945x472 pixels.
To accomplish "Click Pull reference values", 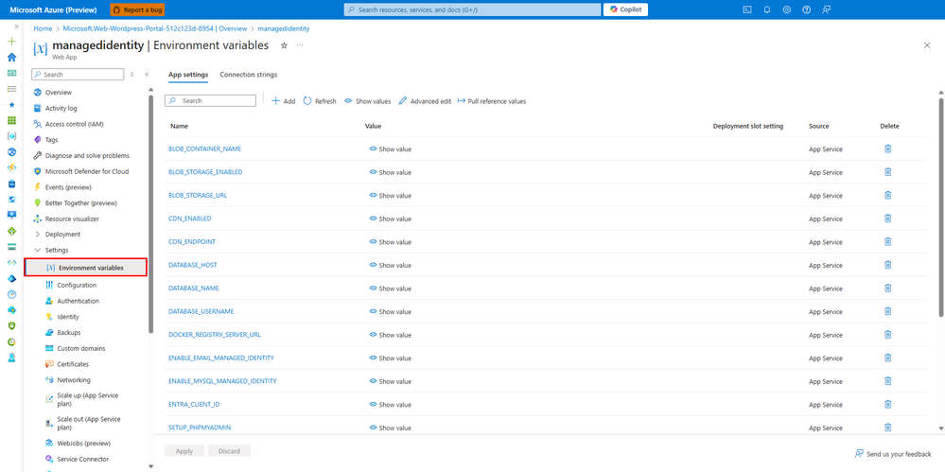I will (x=492, y=101).
